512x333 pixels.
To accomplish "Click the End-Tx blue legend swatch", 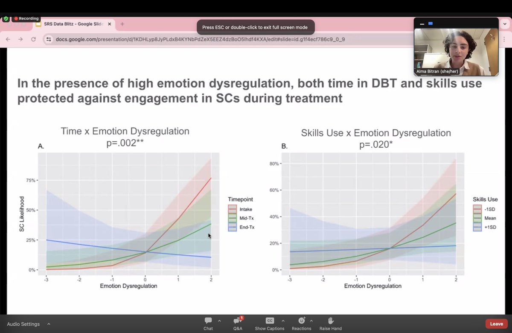I will 232,227.
